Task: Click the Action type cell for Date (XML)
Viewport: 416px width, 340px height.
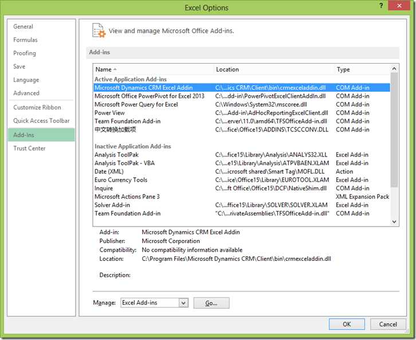Action: pos(344,171)
